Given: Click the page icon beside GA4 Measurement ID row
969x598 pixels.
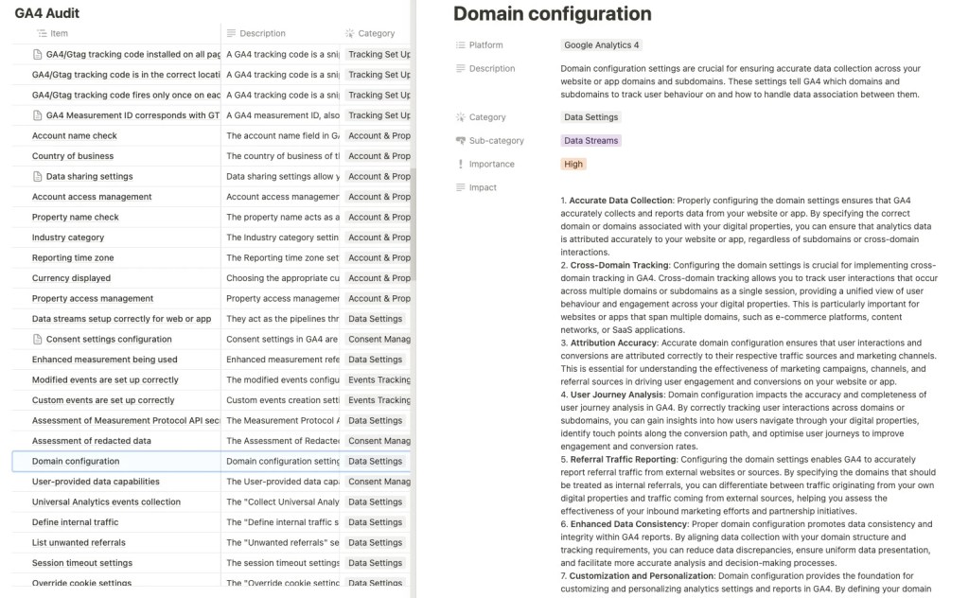Looking at the screenshot, I should coord(38,115).
